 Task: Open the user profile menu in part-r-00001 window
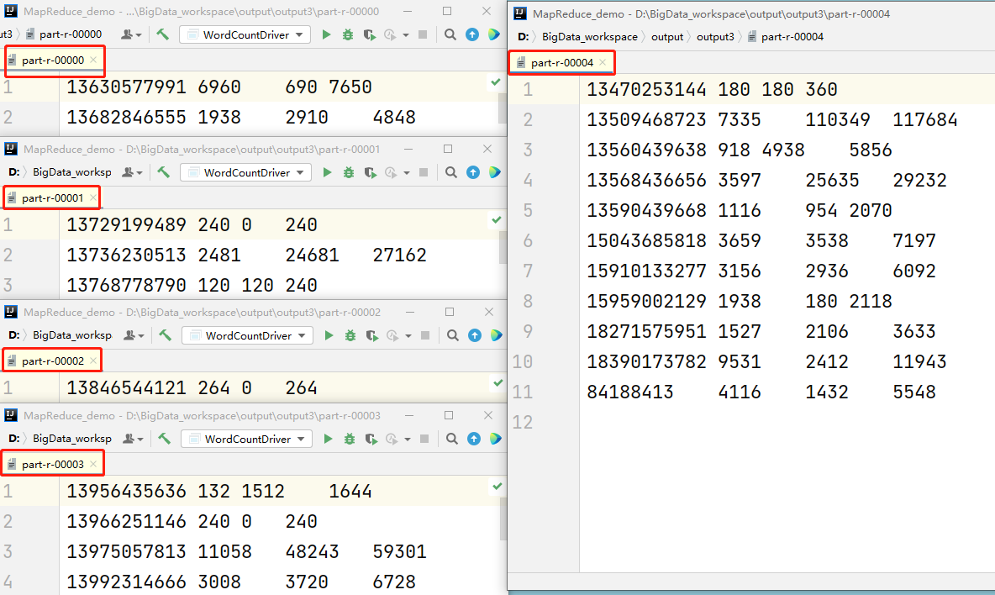(x=131, y=172)
